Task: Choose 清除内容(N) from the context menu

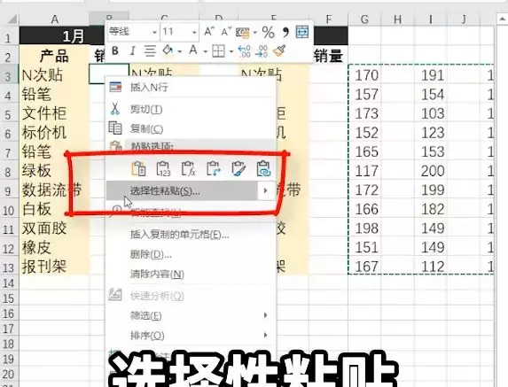Action: (191, 274)
